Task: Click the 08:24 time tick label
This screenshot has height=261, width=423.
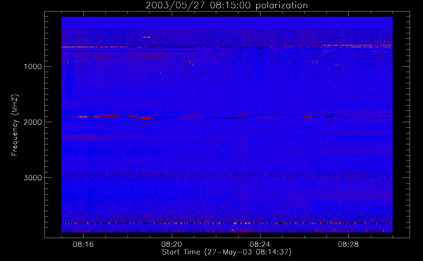Action: [x=260, y=245]
